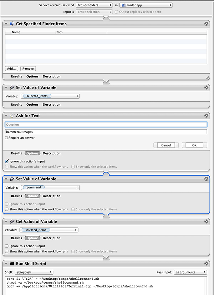Remove the Ask for Text action
This screenshot has height=295, width=214.
tap(206, 115)
